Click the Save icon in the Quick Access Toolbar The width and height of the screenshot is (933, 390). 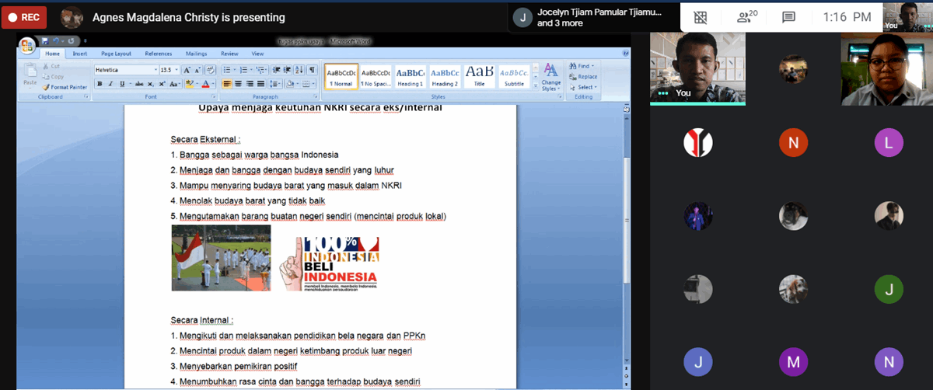45,41
